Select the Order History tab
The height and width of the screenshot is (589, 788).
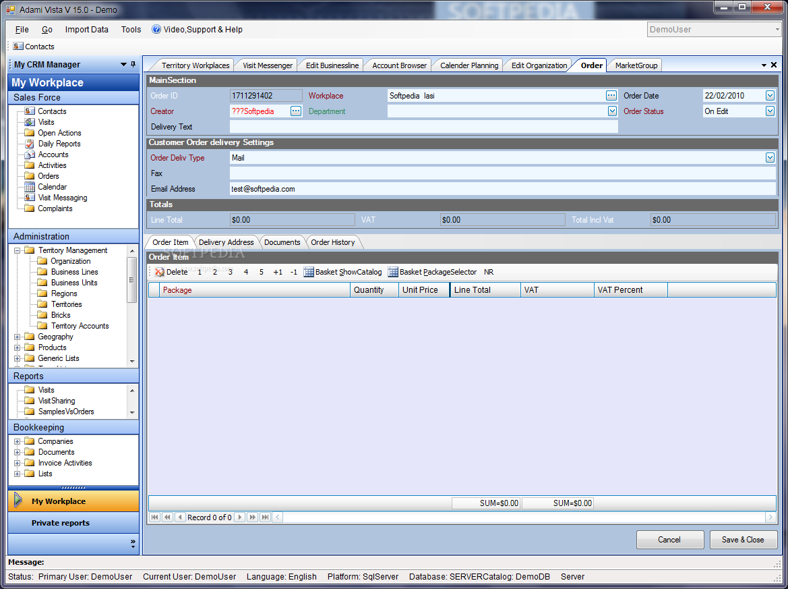point(333,242)
